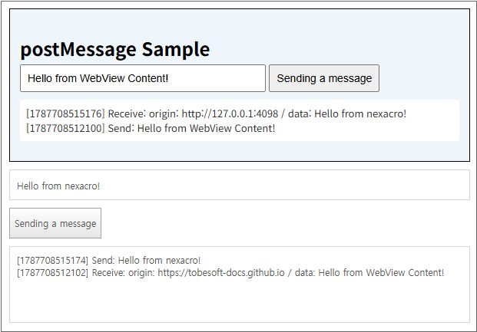Click the empty blue area above the heading
Viewport: 477px width, 332px height.
240,25
